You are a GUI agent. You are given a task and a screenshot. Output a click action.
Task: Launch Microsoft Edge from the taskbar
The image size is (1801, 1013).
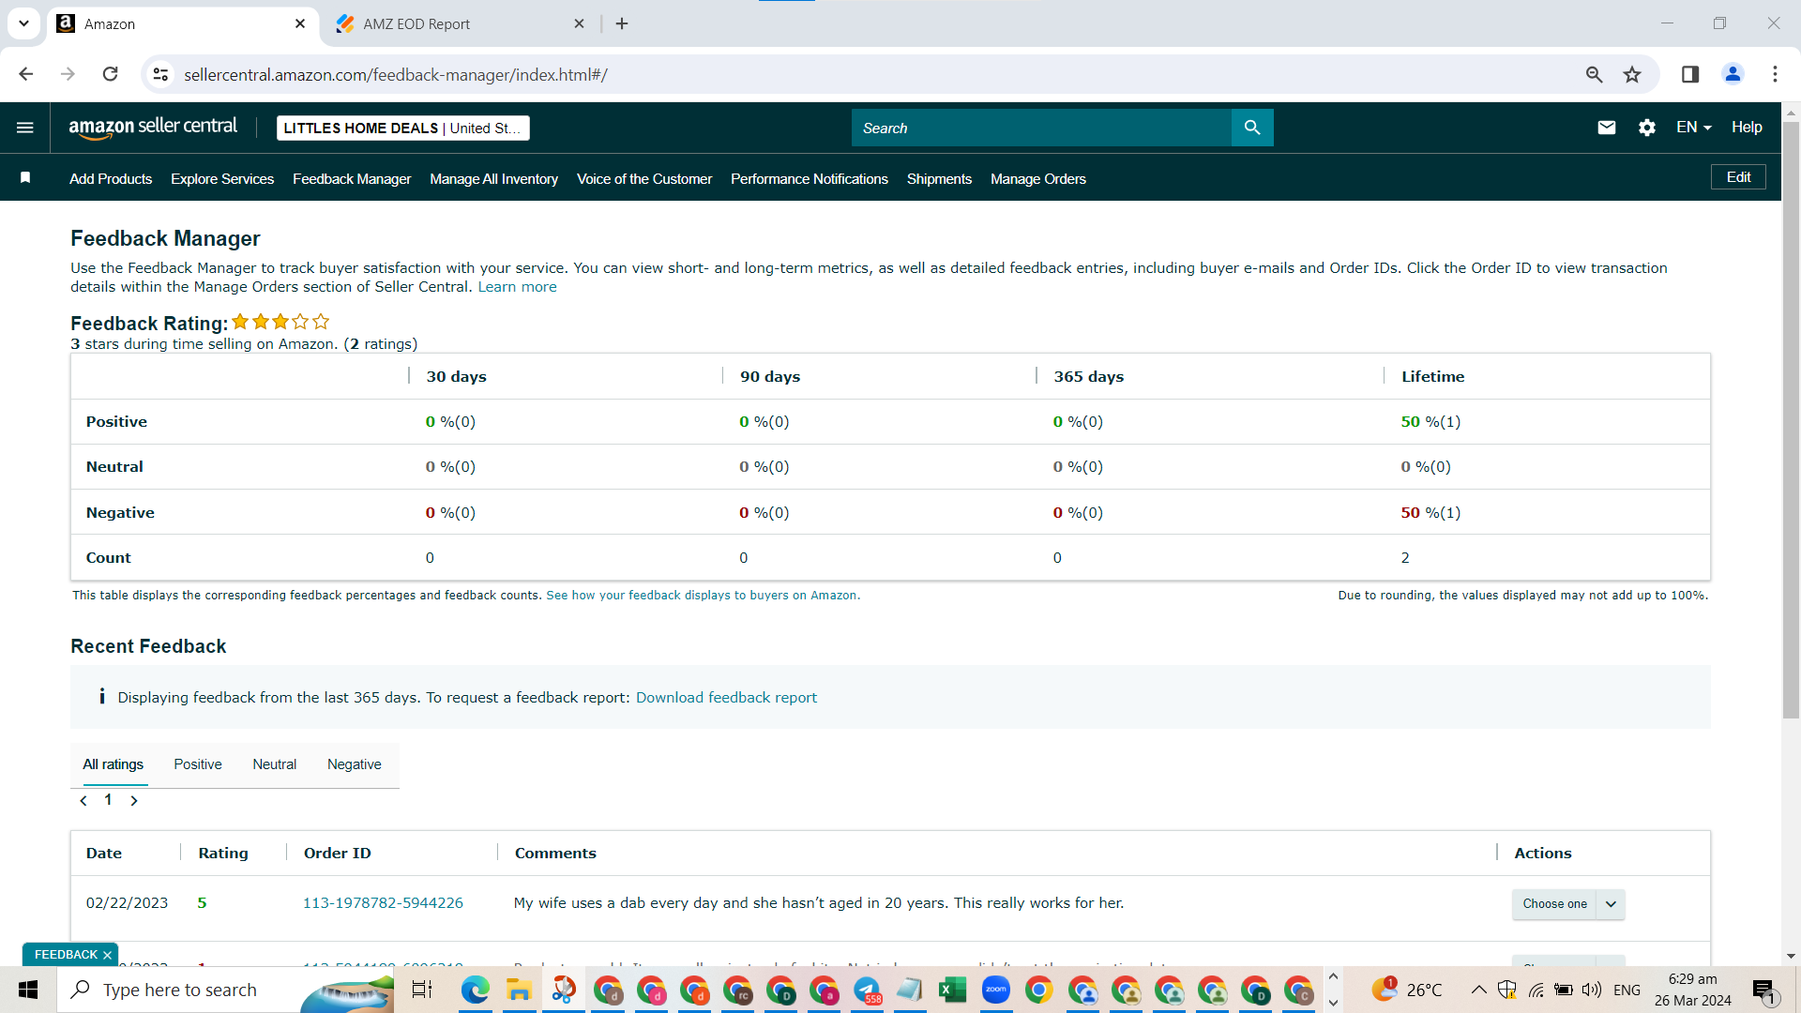(x=476, y=990)
